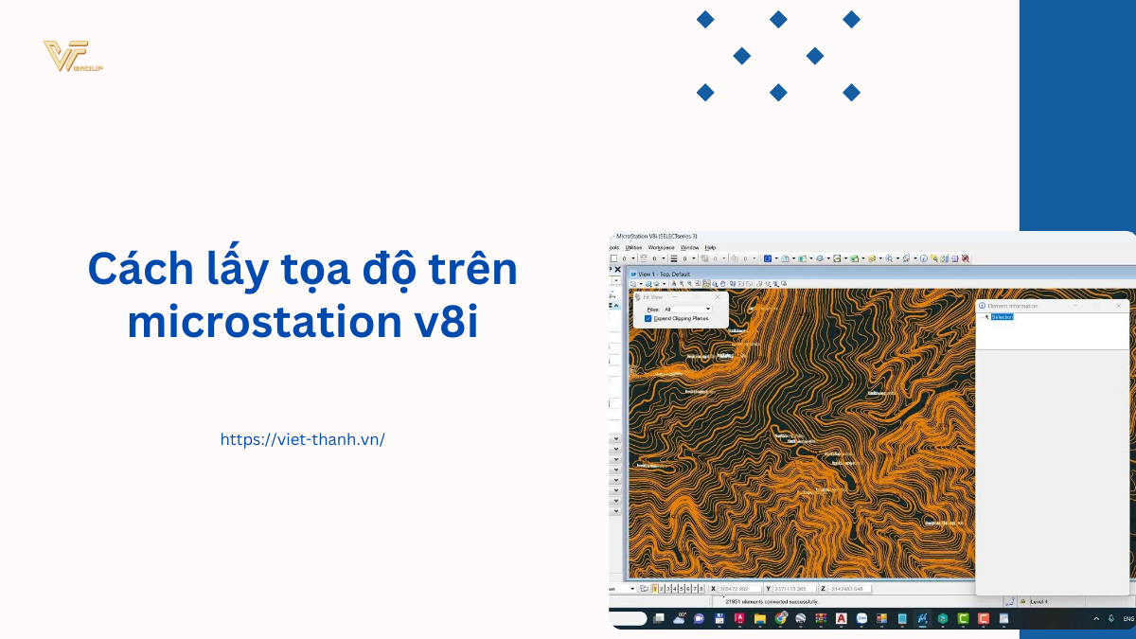Select the Selection item in Element Information
The image size is (1136, 639).
tap(1002, 317)
